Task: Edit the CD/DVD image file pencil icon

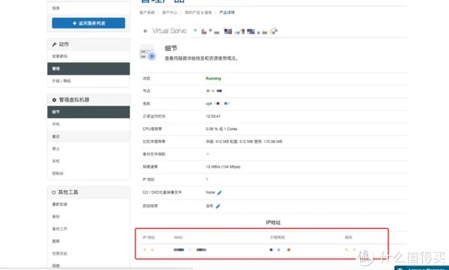Action: pyautogui.click(x=219, y=193)
